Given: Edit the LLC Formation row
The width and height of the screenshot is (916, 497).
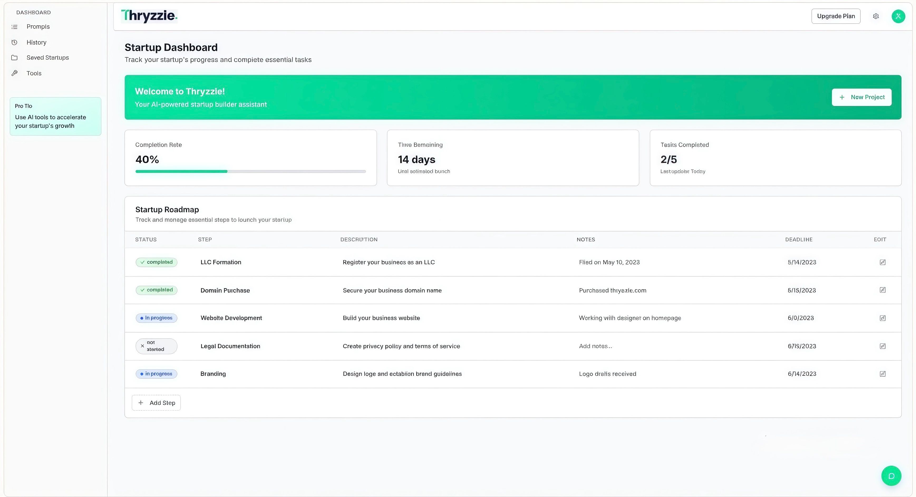Looking at the screenshot, I should pos(883,262).
